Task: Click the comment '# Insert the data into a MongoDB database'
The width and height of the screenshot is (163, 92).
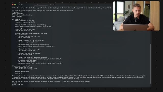Action: pos(32,57)
